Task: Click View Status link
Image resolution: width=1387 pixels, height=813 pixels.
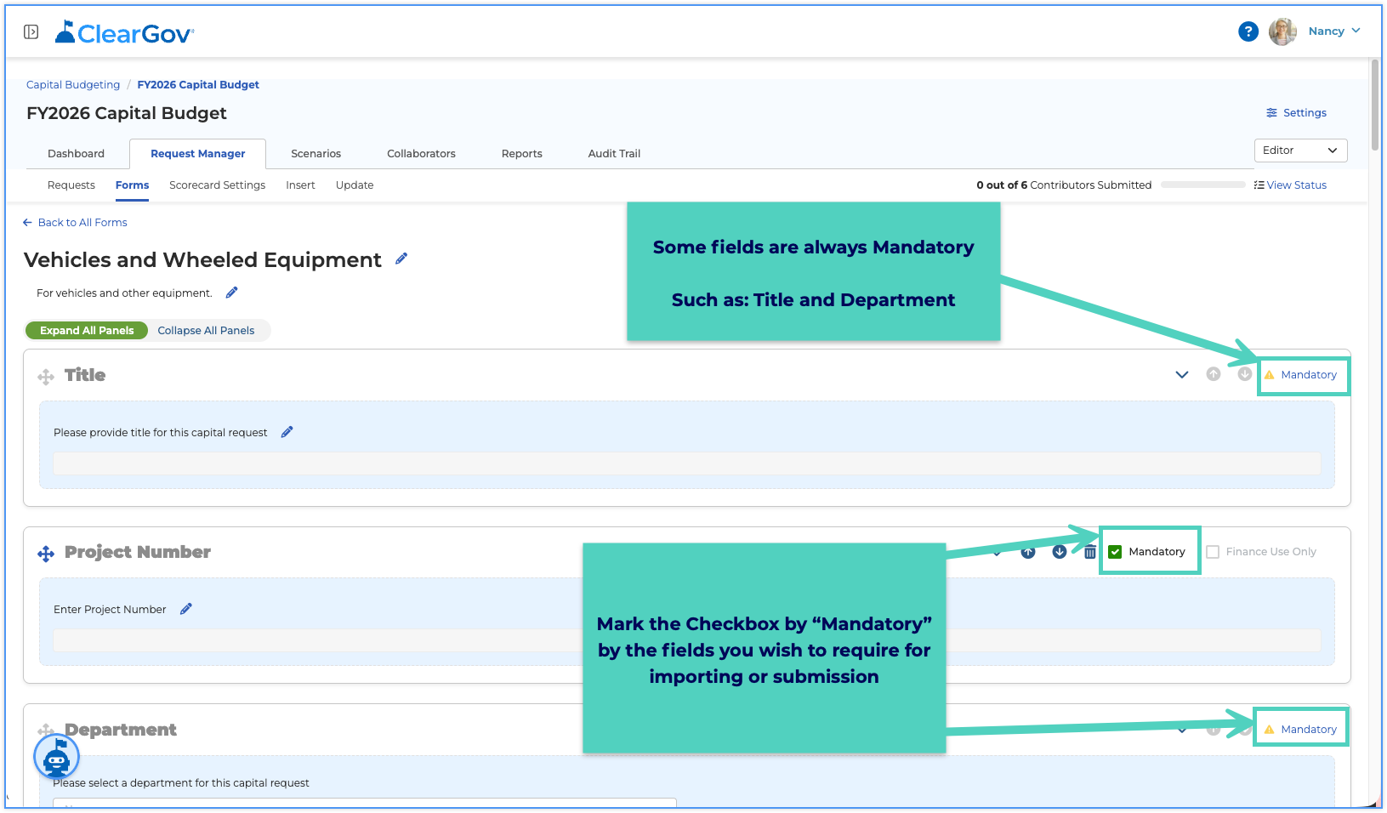Action: [1290, 185]
